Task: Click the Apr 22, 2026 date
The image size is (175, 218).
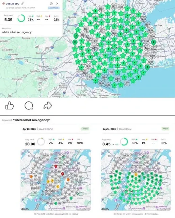Action: (x=29, y=129)
